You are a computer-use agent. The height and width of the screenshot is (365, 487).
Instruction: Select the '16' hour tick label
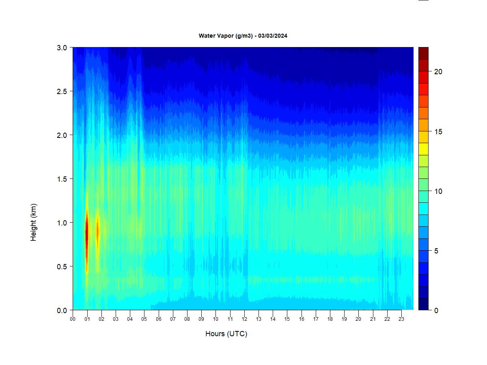[301, 319]
